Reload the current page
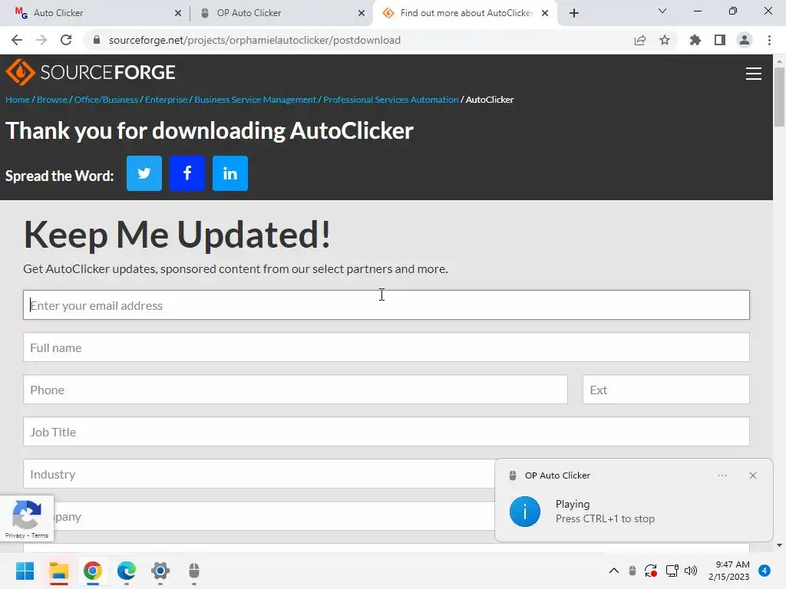 click(66, 40)
